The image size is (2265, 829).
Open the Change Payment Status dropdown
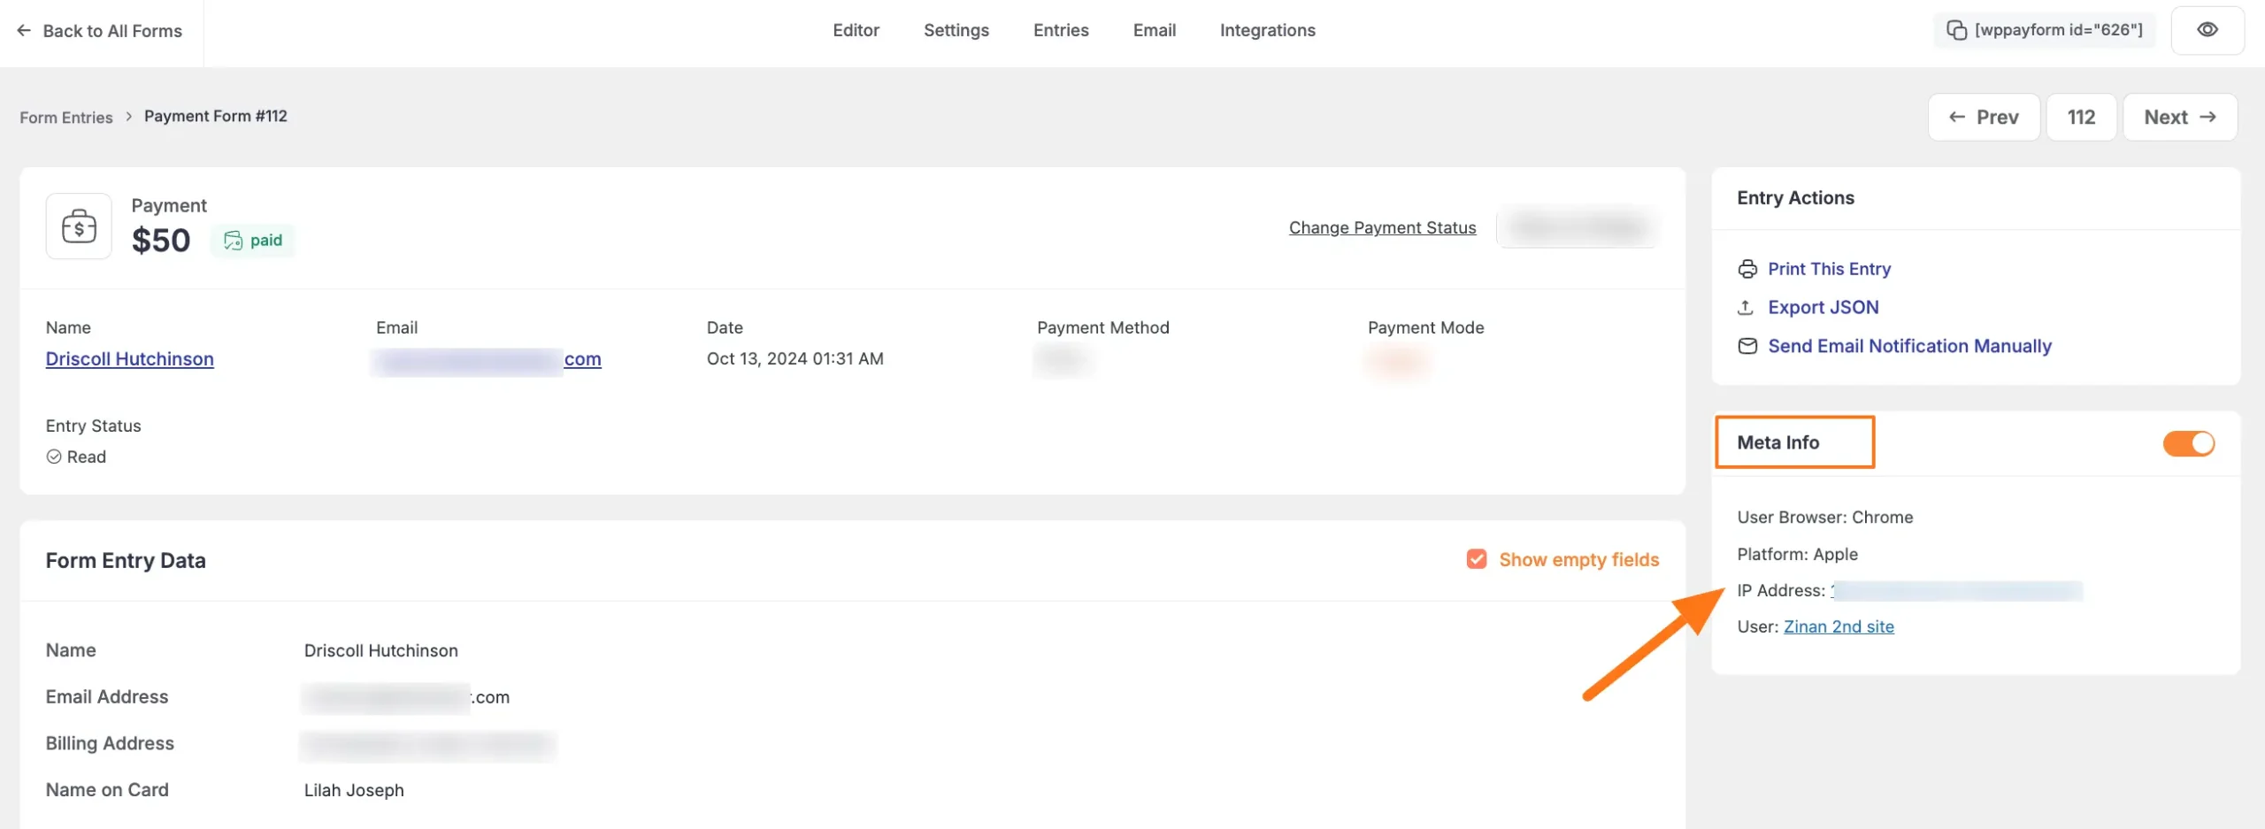click(x=1381, y=227)
